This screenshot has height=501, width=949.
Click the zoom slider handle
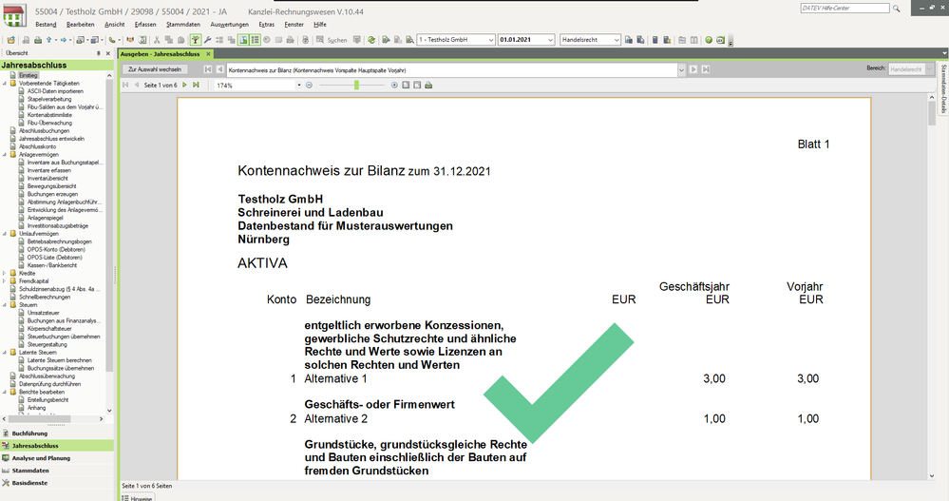357,86
